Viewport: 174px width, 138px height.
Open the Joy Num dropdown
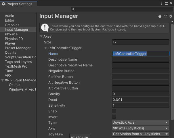(140, 134)
